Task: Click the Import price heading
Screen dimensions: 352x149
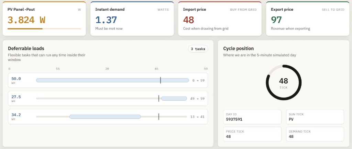Action: [195, 9]
